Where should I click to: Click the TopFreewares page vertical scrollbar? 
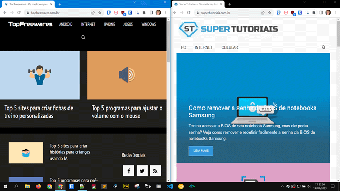pyautogui.click(x=168, y=100)
